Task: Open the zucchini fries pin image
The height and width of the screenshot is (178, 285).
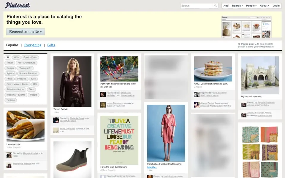Action: [26, 126]
